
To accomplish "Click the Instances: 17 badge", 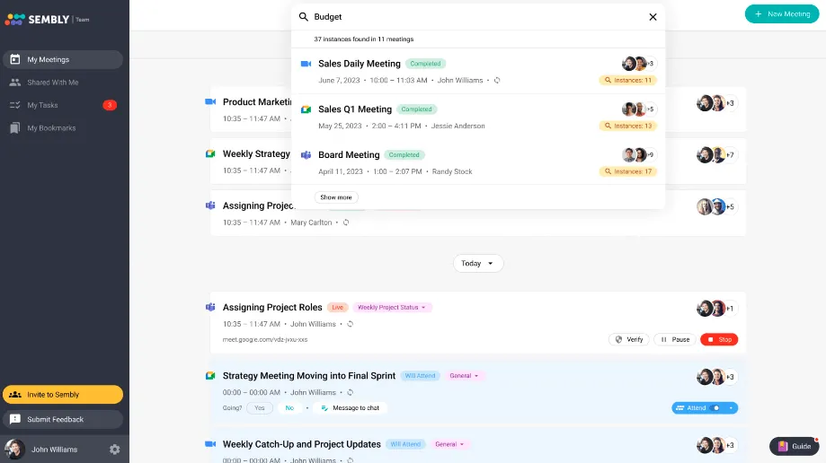I will [x=628, y=171].
